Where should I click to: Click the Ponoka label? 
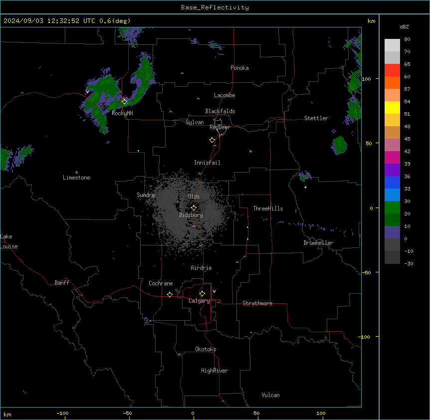(239, 68)
